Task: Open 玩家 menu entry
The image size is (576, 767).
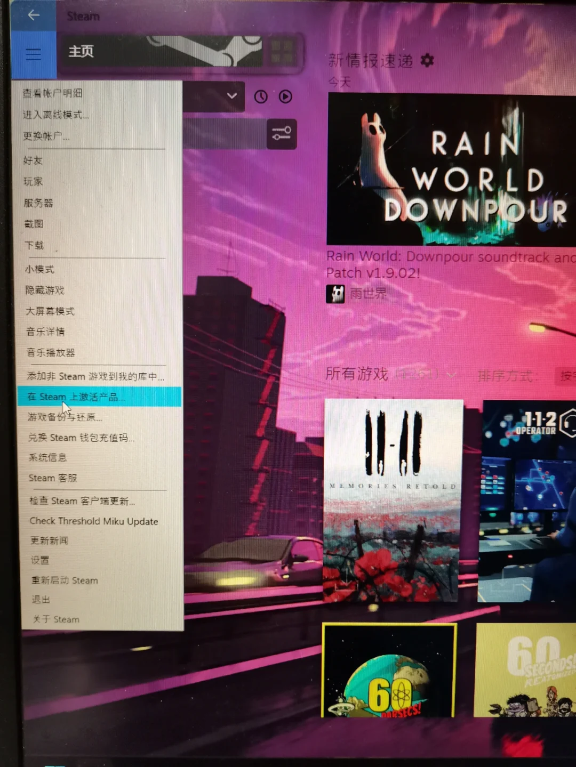Action: point(33,182)
